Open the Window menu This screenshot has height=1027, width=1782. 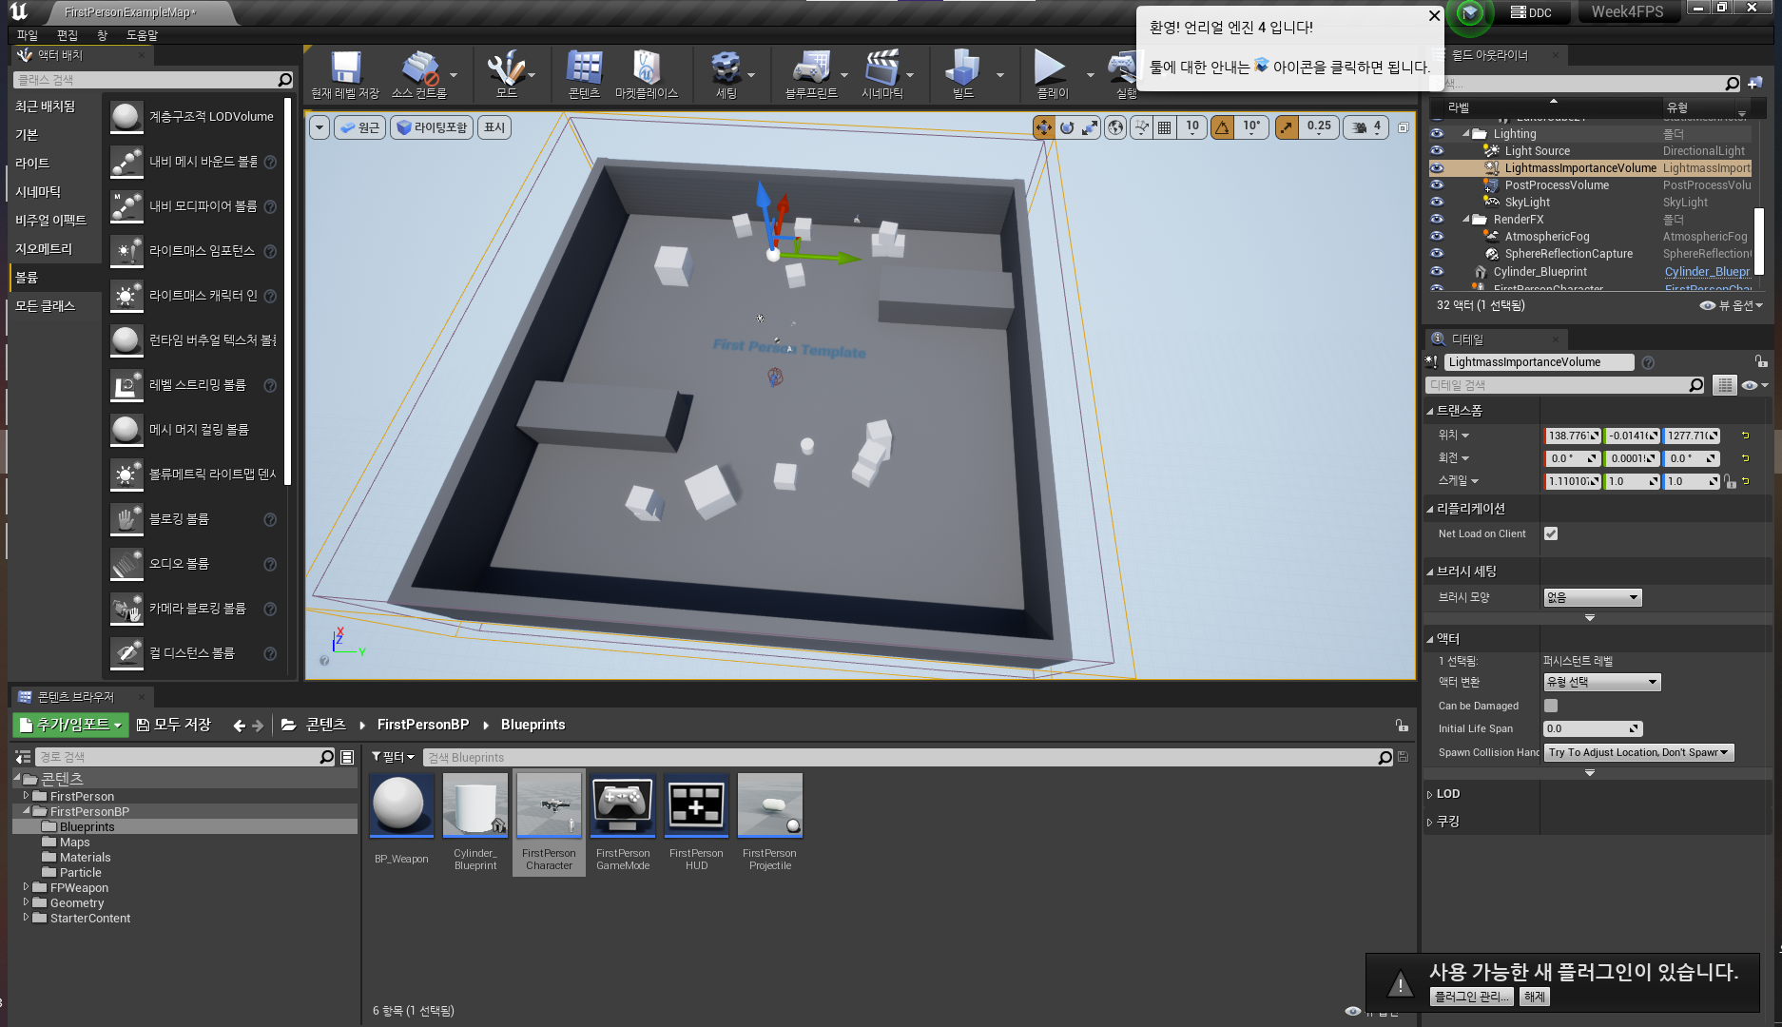click(102, 35)
